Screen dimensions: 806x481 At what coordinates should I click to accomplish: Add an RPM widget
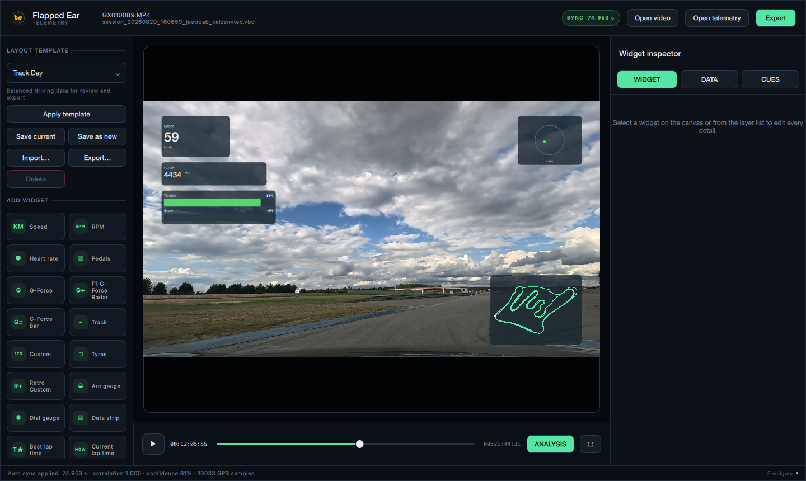[x=97, y=227]
